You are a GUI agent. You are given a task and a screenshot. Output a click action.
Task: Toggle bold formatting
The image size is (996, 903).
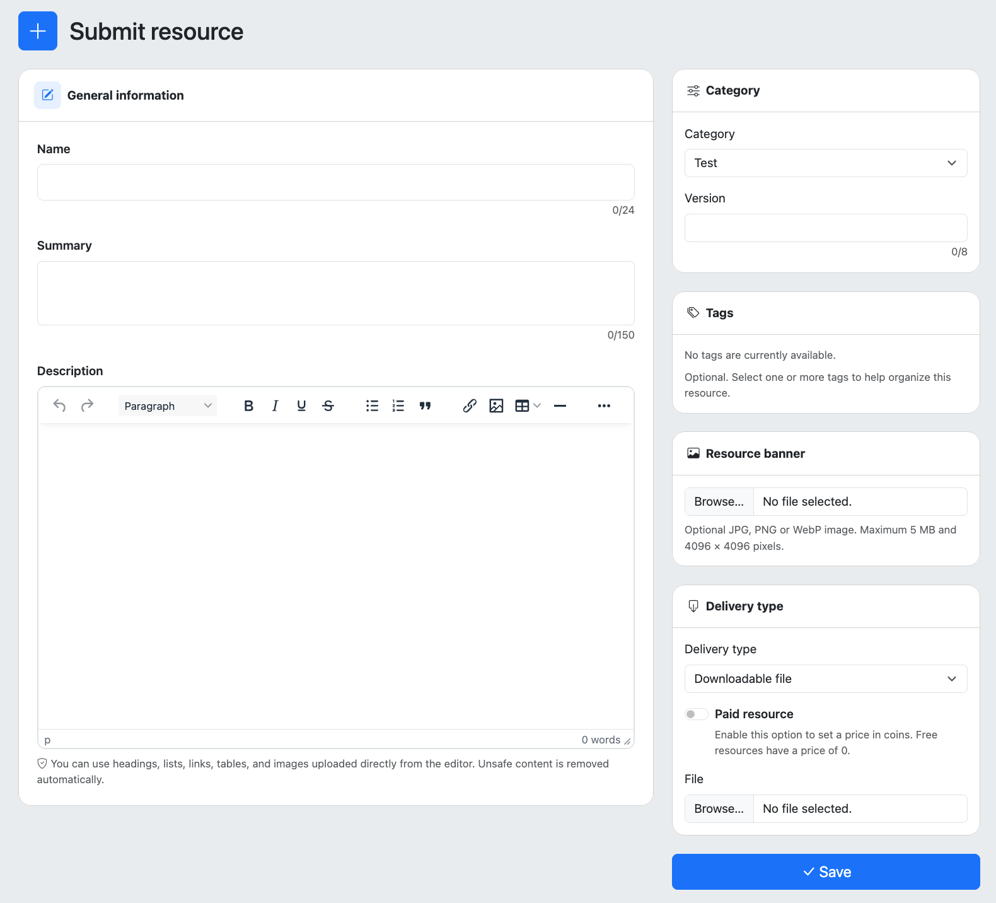248,405
